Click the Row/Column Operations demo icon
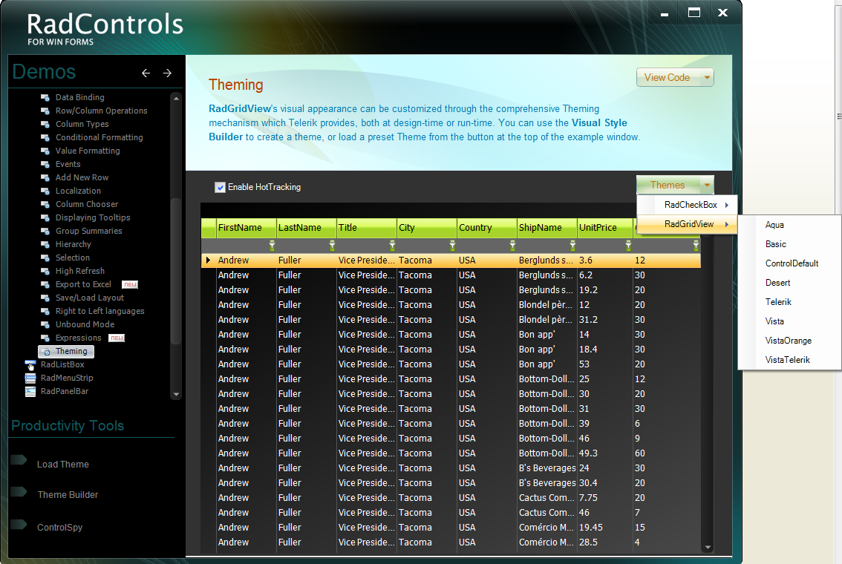842x564 pixels. pyautogui.click(x=45, y=111)
